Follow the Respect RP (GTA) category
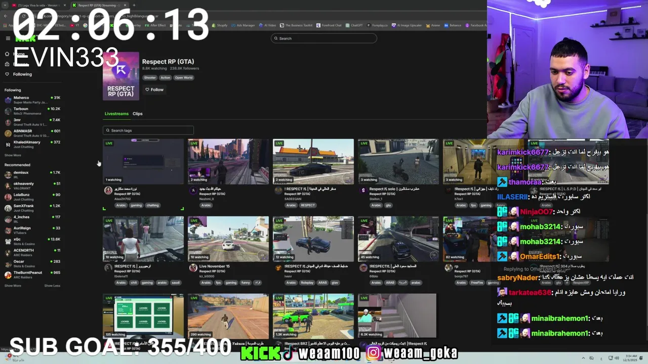 point(154,89)
